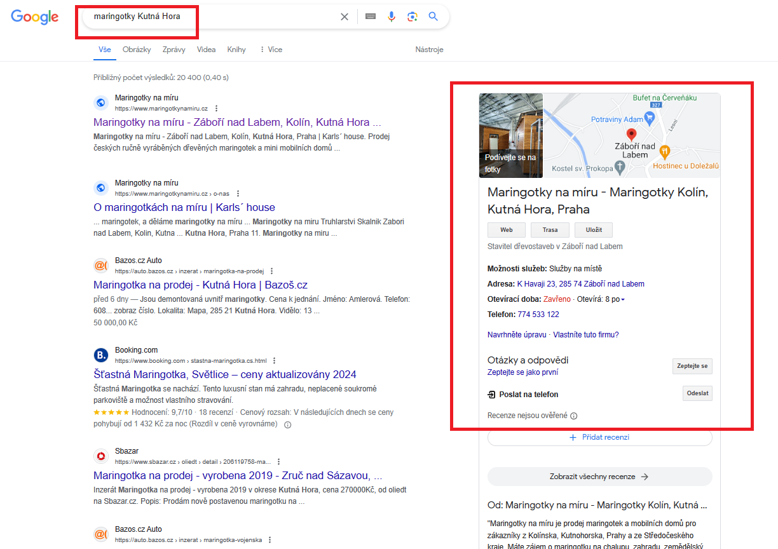Click Kostel sv. Prokopa map marker
Image resolution: width=778 pixels, height=549 pixels.
[620, 168]
